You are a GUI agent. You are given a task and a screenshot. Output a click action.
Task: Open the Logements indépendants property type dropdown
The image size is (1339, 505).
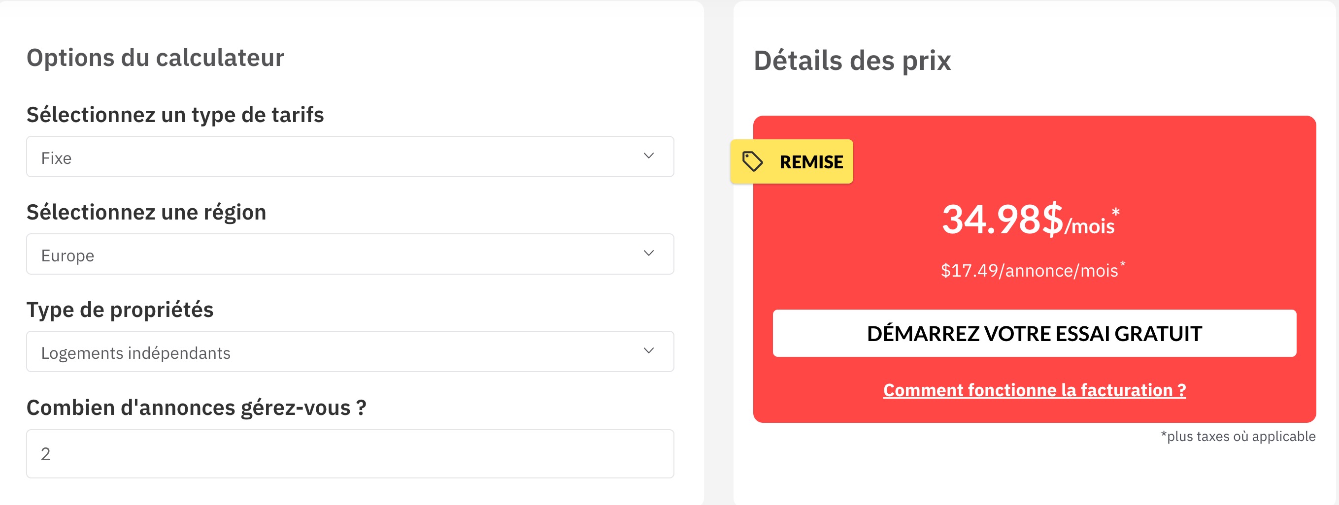pyautogui.click(x=350, y=351)
